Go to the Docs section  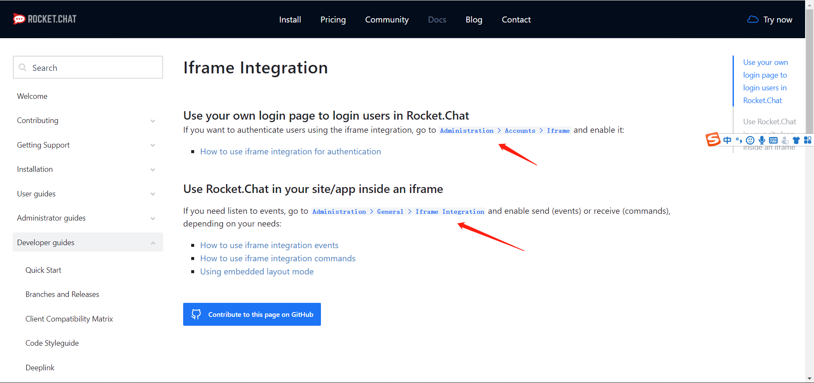(437, 20)
